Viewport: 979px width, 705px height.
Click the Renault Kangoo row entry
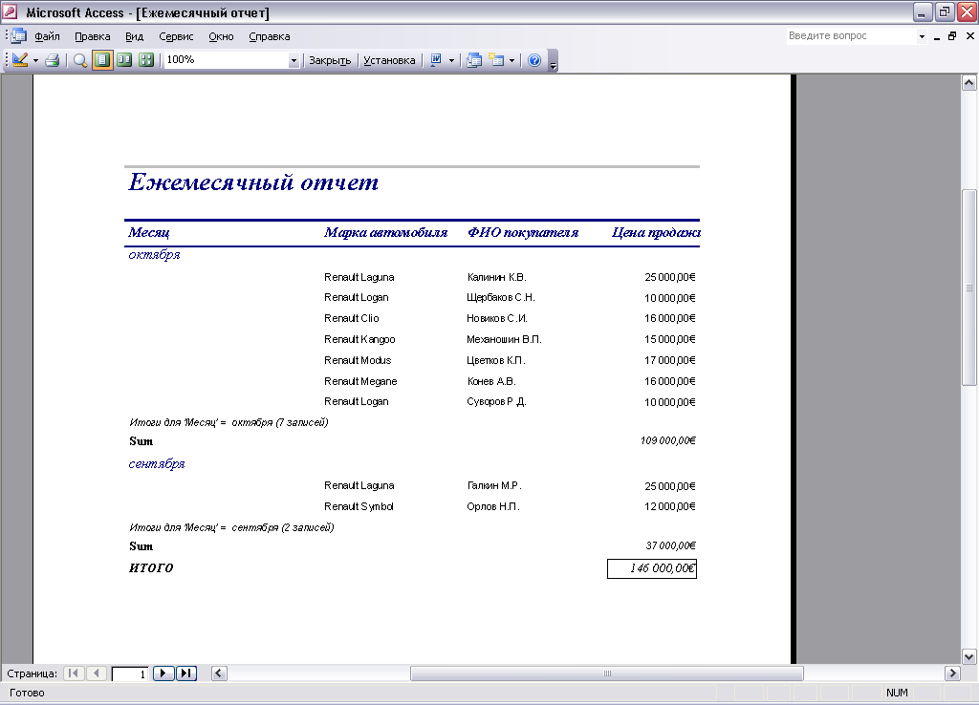359,339
